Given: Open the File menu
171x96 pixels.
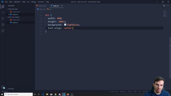Looking at the screenshot, I should 6,2.
